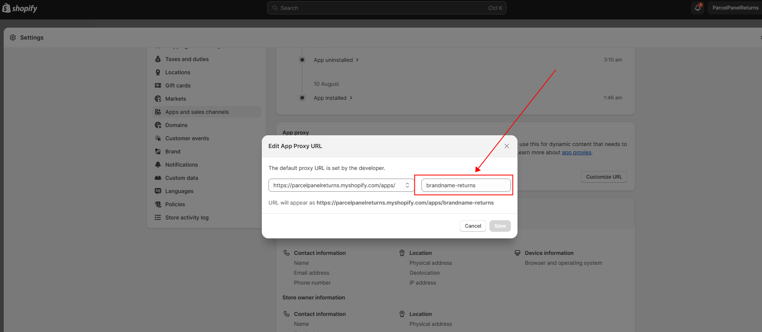Click the Domains icon in sidebar

158,125
